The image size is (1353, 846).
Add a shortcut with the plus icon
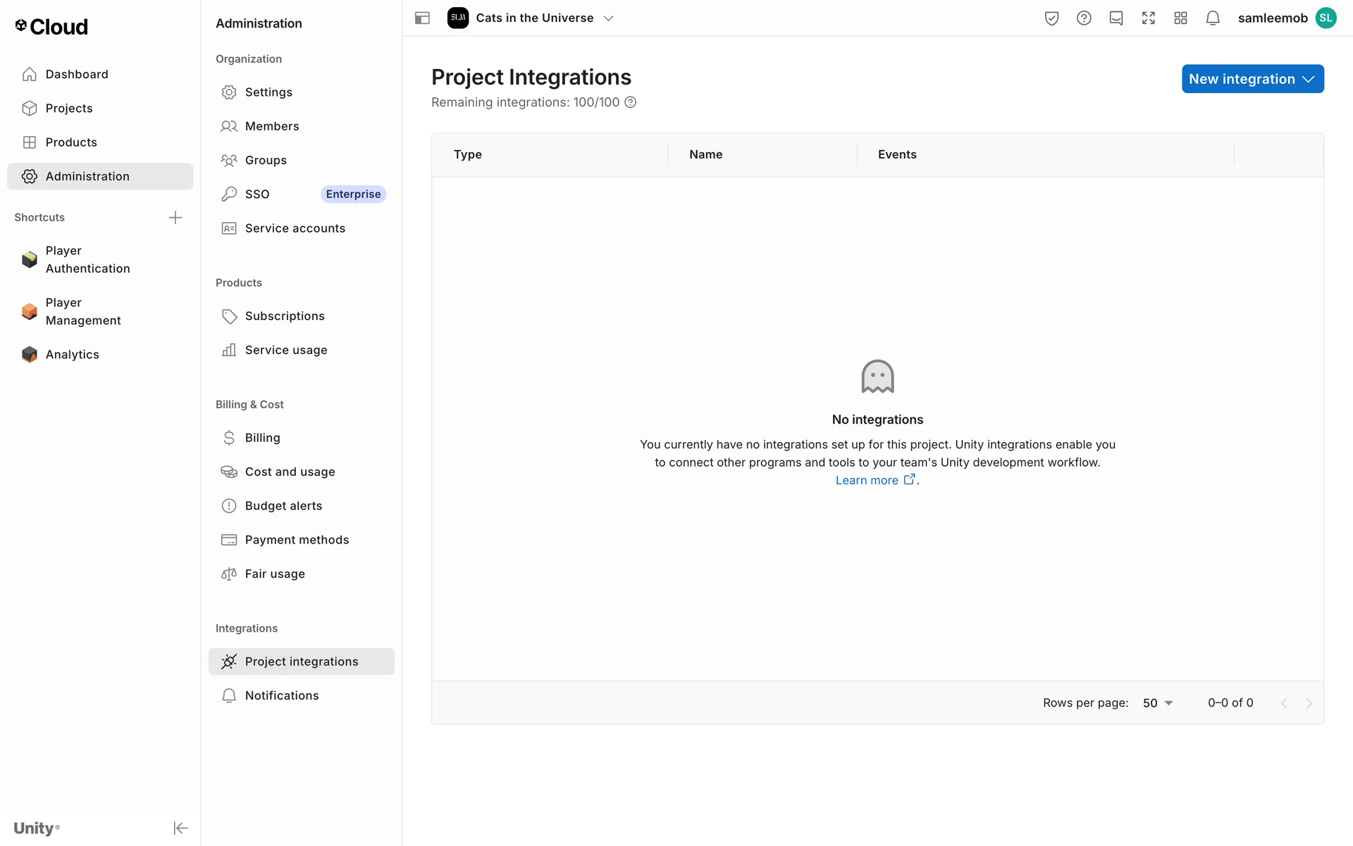coord(175,217)
